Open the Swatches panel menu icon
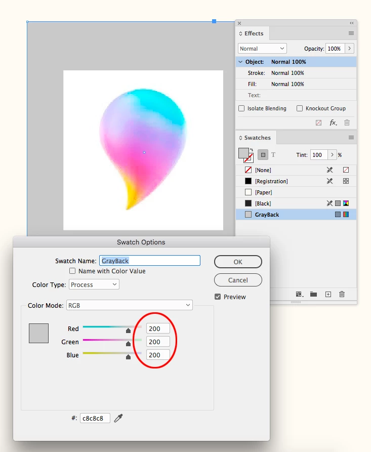371x452 pixels. click(351, 138)
